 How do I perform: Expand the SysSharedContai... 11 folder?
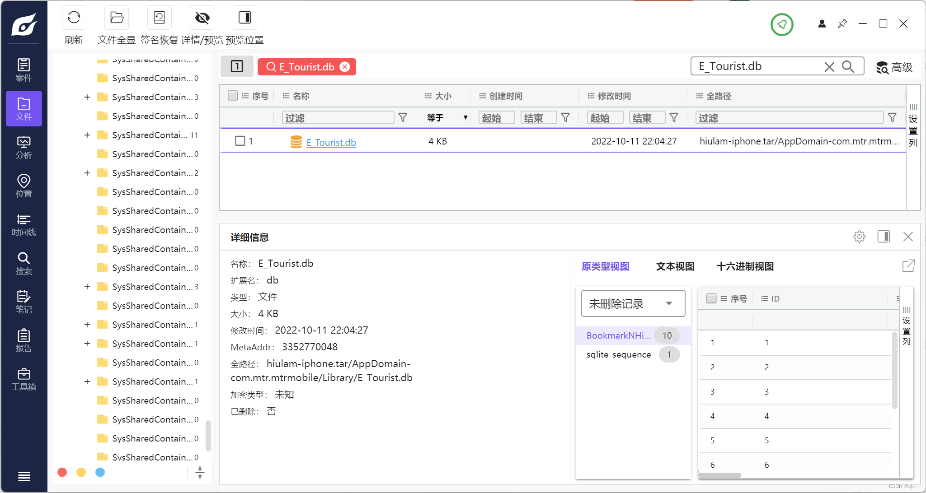pyautogui.click(x=87, y=135)
